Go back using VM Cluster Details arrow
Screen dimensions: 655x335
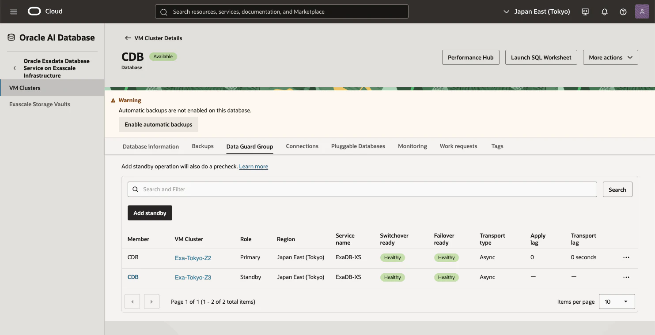128,38
